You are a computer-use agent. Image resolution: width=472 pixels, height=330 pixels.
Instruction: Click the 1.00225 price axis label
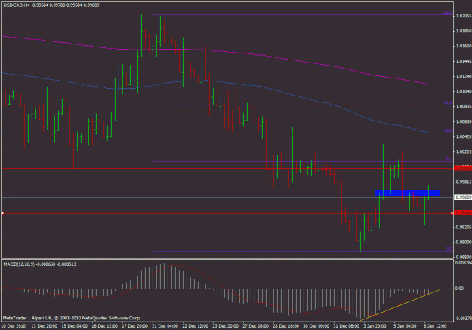tap(464, 151)
